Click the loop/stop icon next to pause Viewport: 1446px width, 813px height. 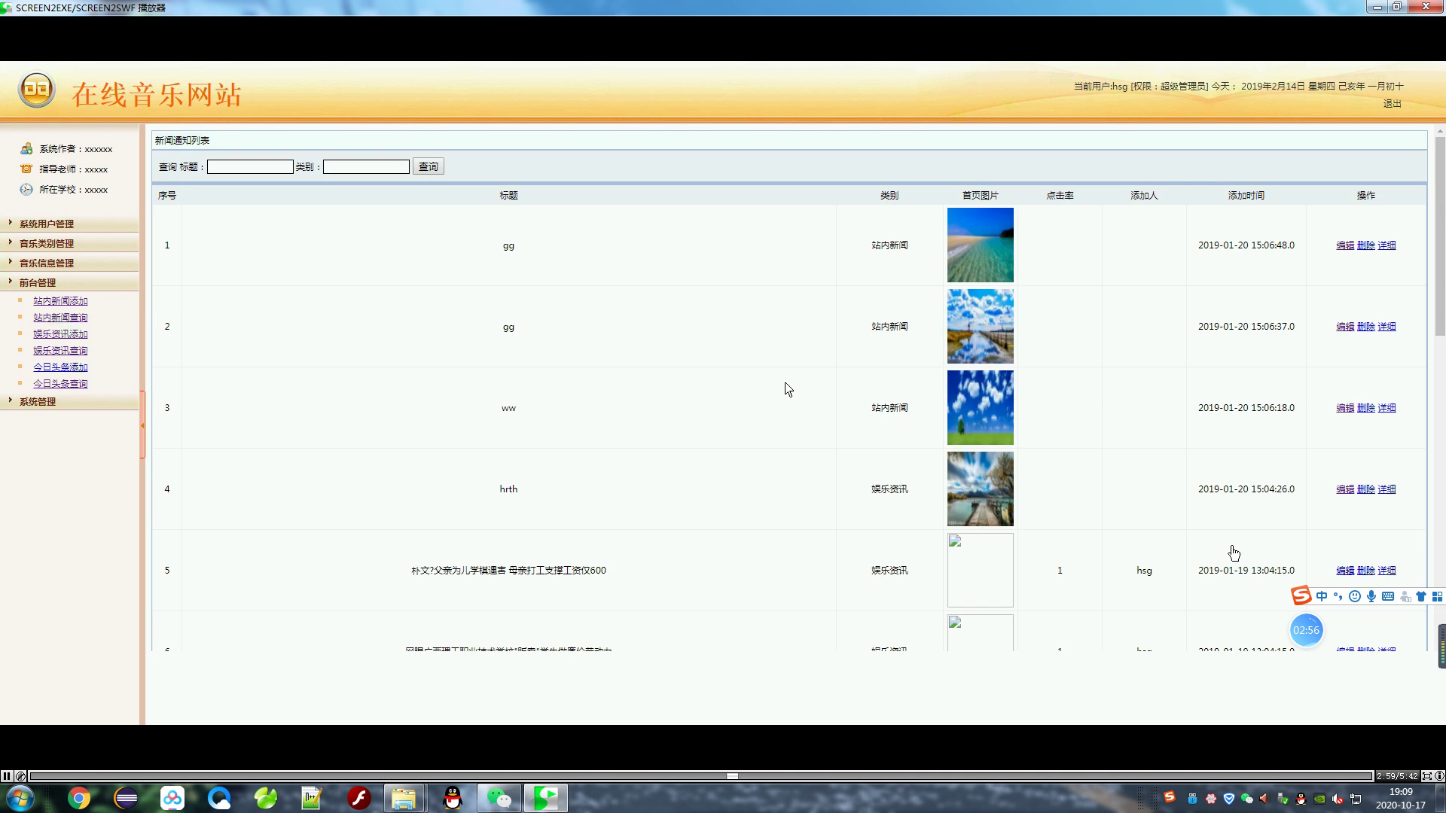point(21,776)
